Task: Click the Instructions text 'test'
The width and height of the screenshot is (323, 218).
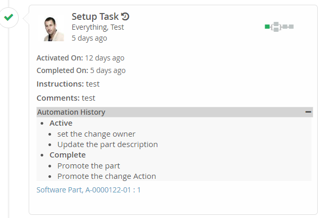Action: pyautogui.click(x=93, y=84)
